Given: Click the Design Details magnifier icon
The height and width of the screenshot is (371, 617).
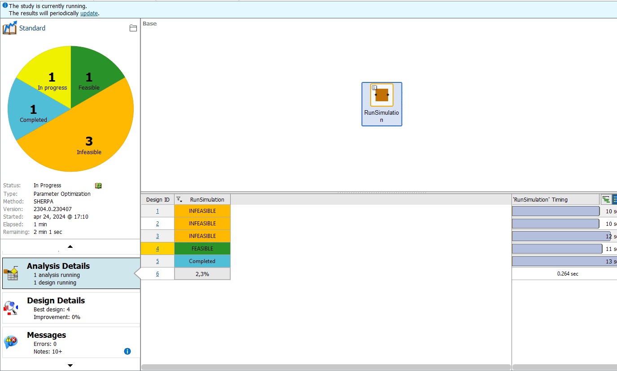Looking at the screenshot, I should (x=11, y=308).
